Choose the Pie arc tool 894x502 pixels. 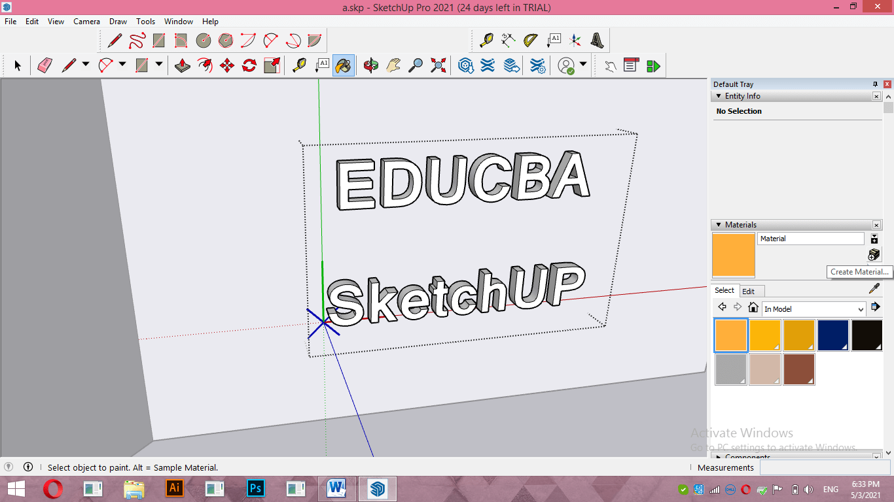(x=315, y=41)
